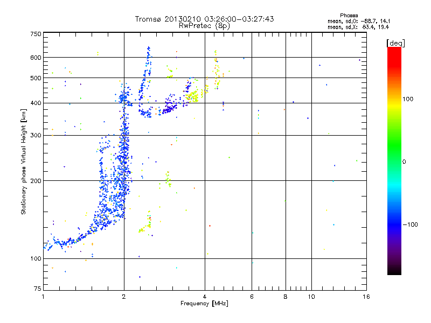Click the y-axis tick label '600'
The height and width of the screenshot is (323, 431).
pos(36,58)
